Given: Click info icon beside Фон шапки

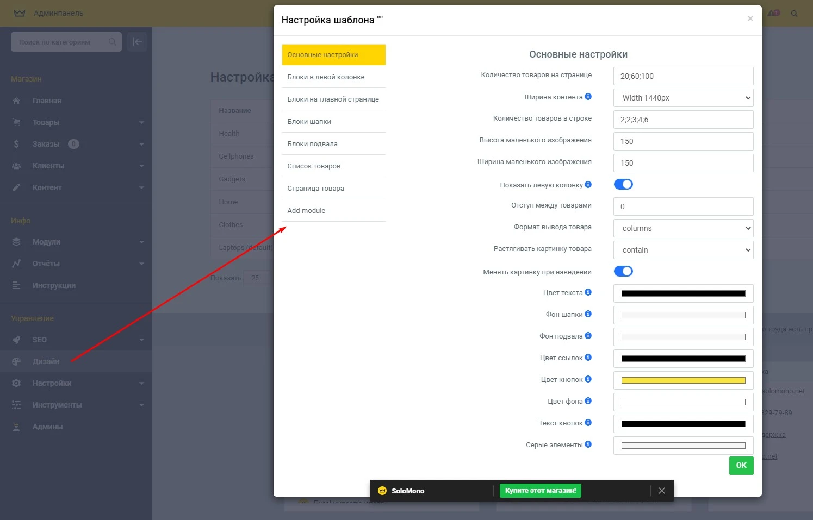Looking at the screenshot, I should pos(588,314).
